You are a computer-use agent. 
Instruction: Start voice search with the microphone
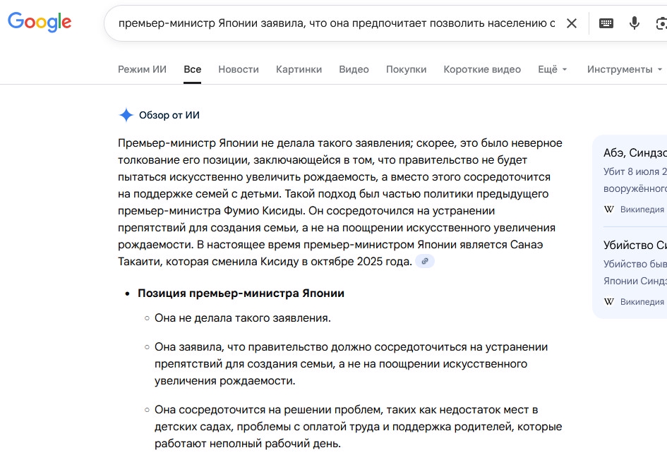[634, 23]
